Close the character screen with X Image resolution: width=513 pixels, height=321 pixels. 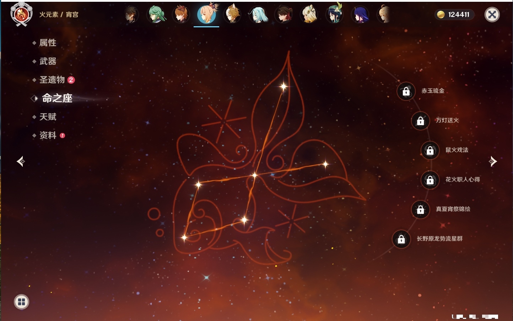pyautogui.click(x=492, y=15)
